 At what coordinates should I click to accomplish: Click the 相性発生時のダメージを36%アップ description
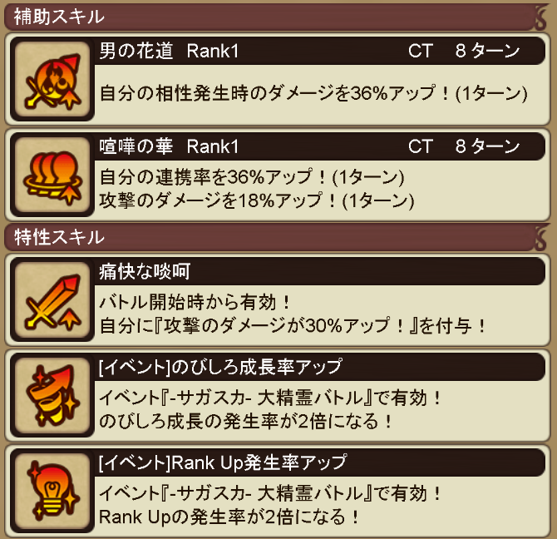313,93
